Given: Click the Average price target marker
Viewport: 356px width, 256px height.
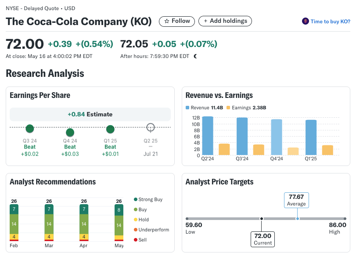Looking at the screenshot, I should point(298,218).
